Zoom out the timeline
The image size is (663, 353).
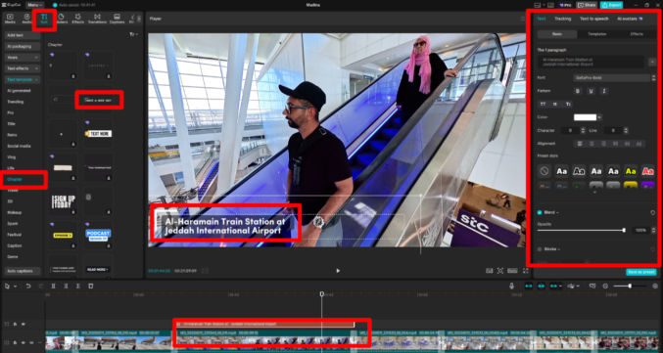tap(605, 286)
